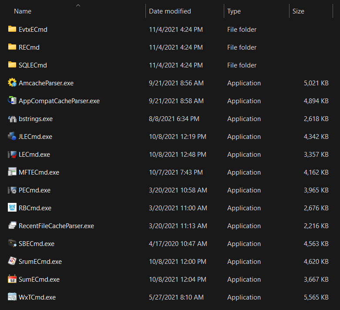The width and height of the screenshot is (340, 310).
Task: Click the 2,618 KB size value
Action: pyautogui.click(x=316, y=119)
